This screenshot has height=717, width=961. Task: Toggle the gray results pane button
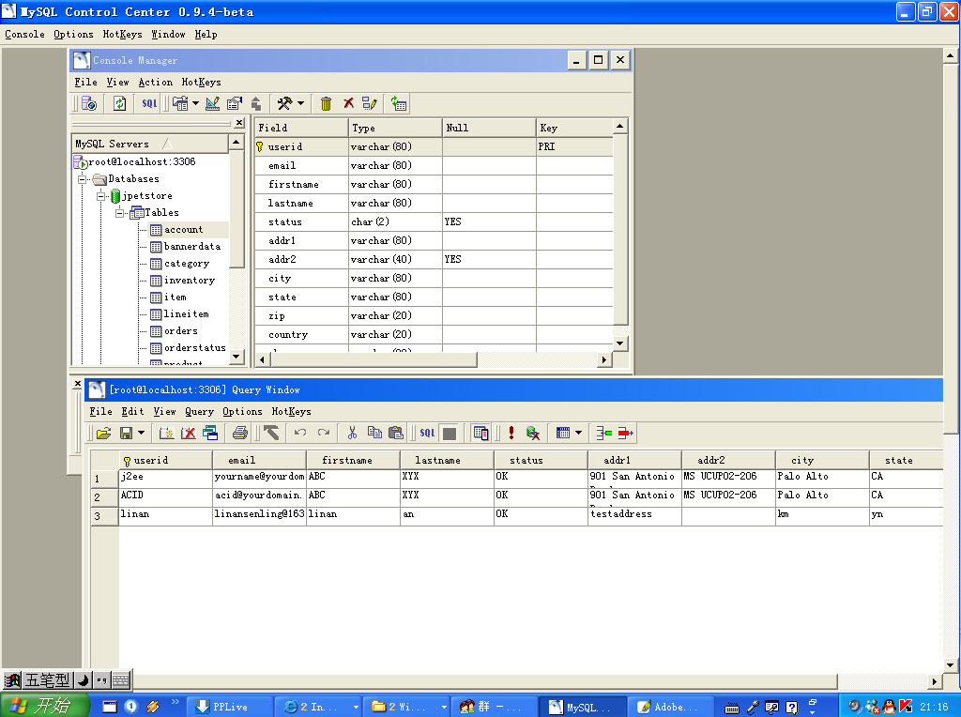pos(450,434)
